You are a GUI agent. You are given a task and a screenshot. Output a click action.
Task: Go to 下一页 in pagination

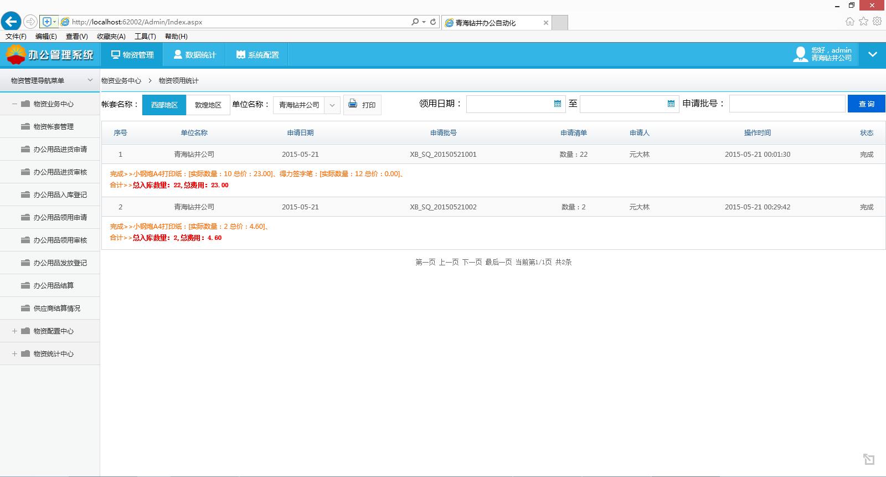[472, 262]
